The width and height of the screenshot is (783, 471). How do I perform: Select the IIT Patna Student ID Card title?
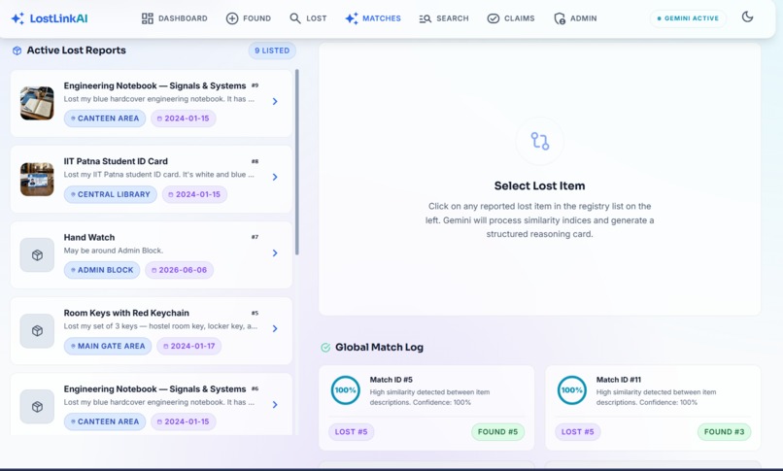click(116, 161)
